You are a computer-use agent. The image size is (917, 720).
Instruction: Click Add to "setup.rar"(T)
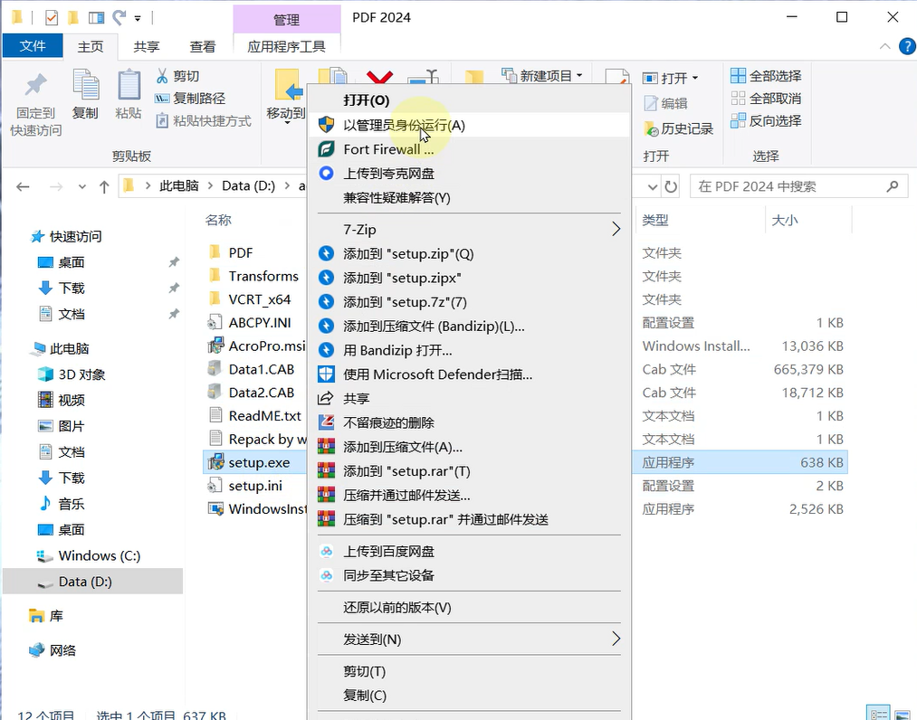[x=468, y=471]
